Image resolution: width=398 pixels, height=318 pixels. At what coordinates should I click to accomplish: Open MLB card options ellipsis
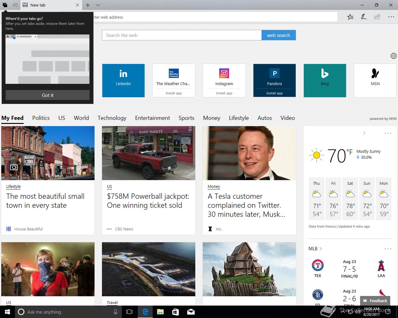click(388, 249)
